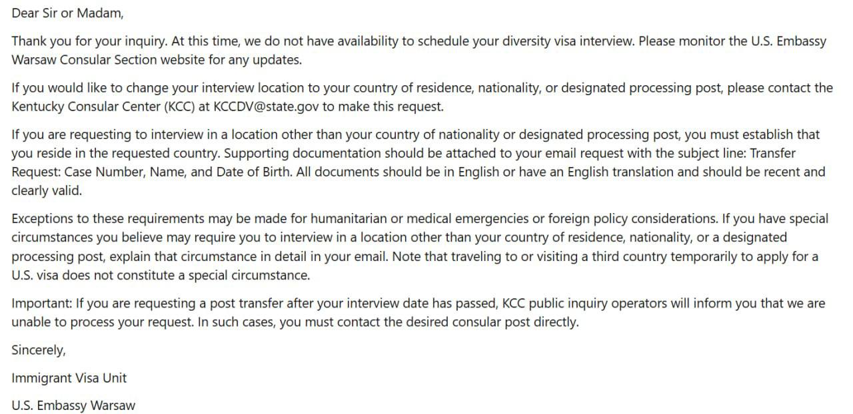The image size is (853, 414).
Task: Click the 'Sincerely,' closing line
Action: tap(39, 350)
